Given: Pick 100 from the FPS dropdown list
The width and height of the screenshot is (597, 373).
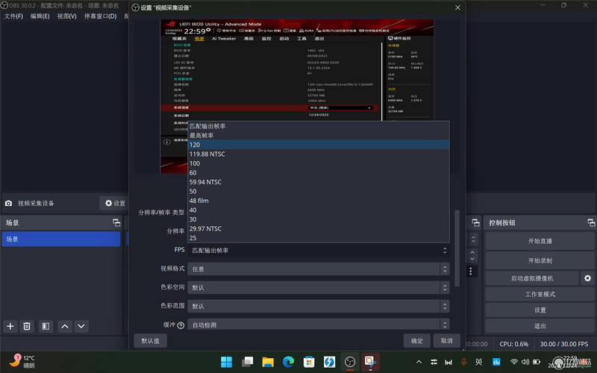Looking at the screenshot, I should [319, 163].
